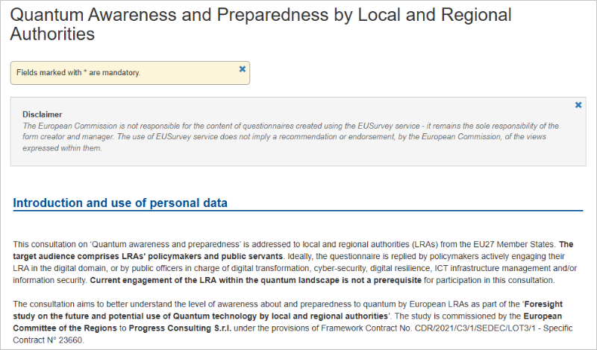Click 'Introduction and use of personal data' heading

tap(120, 203)
